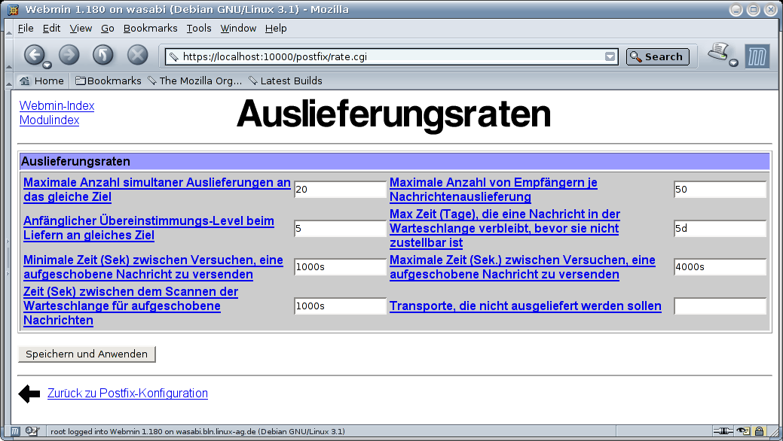Open Max Zeit (Tage) Warteschlange link
Viewport: 783px width, 441px height.
505,229
